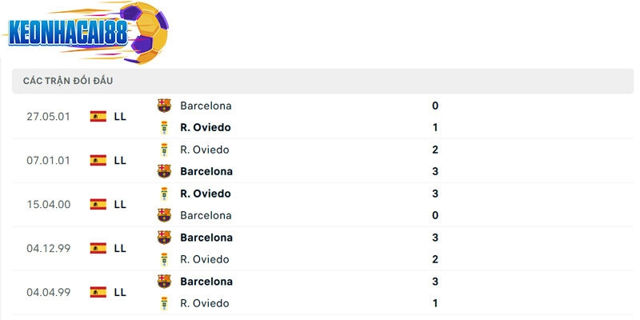The height and width of the screenshot is (320, 640).
Task: Open the LL league link for 04.04.99
Action: click(120, 292)
